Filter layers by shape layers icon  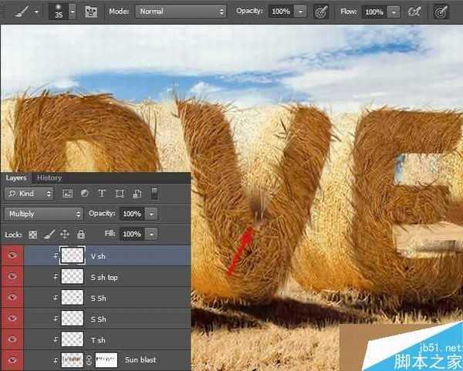120,194
